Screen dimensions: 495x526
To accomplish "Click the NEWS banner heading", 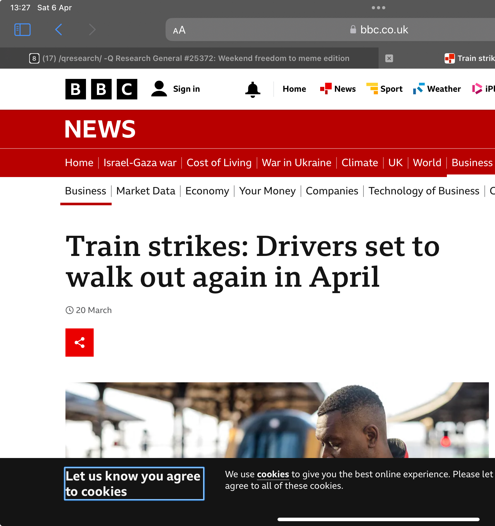I will click(x=100, y=129).
